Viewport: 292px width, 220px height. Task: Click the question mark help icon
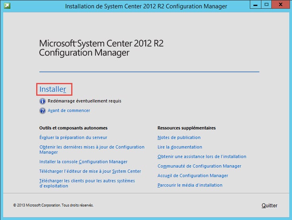pyautogui.click(x=43, y=111)
